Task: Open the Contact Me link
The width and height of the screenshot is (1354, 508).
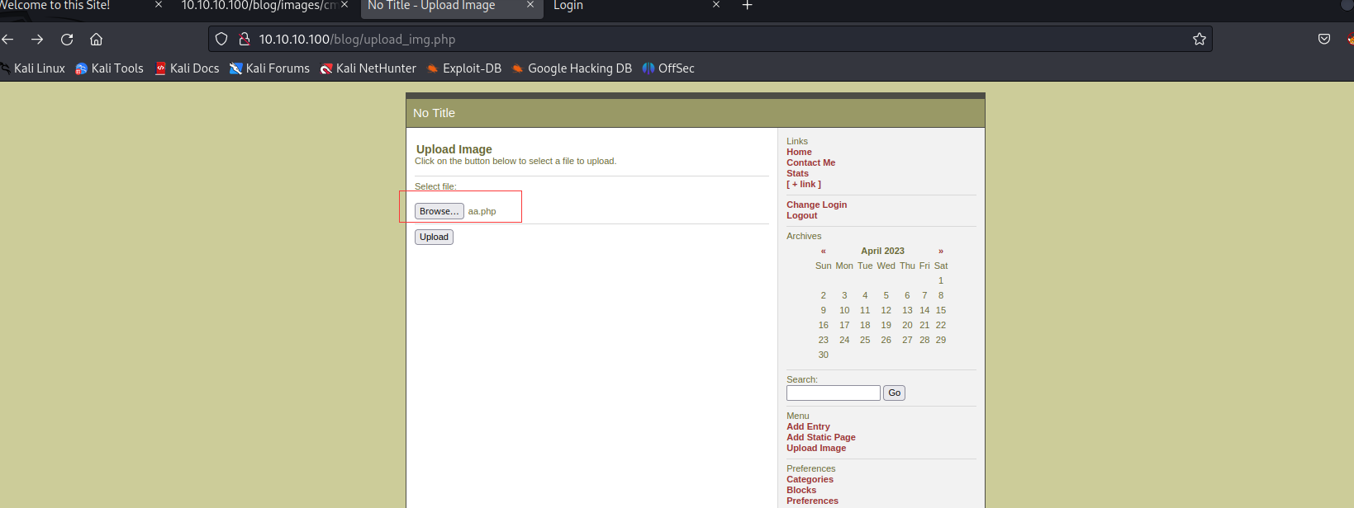Action: click(x=810, y=162)
